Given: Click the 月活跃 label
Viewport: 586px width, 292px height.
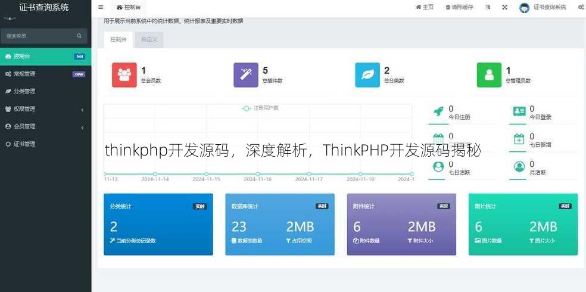Looking at the screenshot, I should tap(538, 172).
